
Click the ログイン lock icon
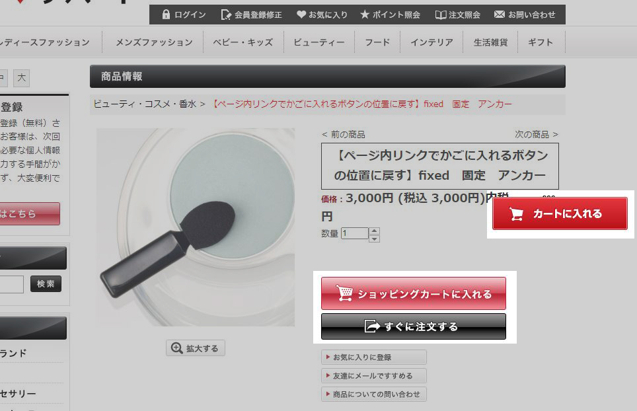point(166,15)
